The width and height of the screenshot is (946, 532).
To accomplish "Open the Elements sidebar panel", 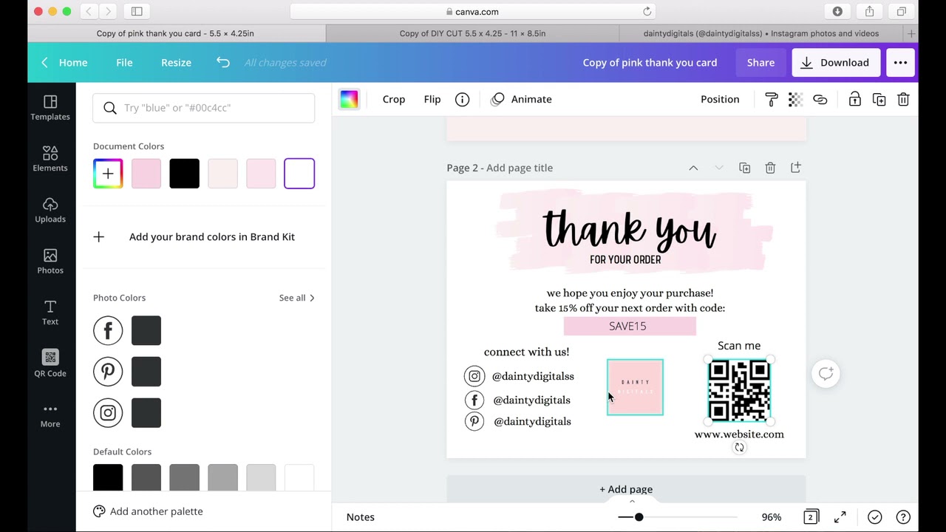I will [x=50, y=159].
